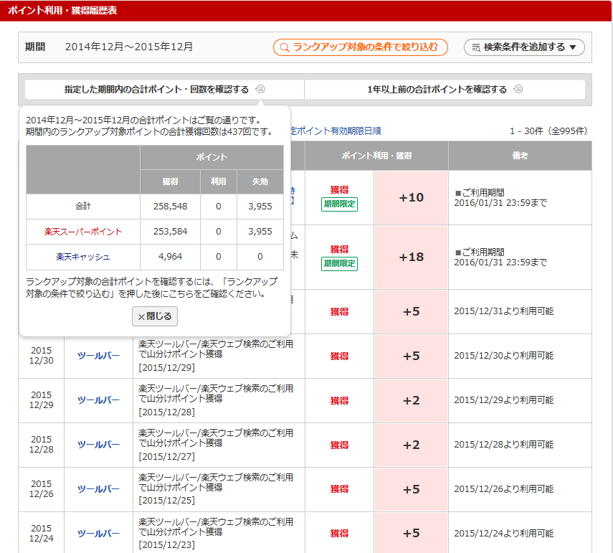This screenshot has width=613, height=553.
Task: Click the note 2015/12/30より利用可能
Action: (x=503, y=356)
